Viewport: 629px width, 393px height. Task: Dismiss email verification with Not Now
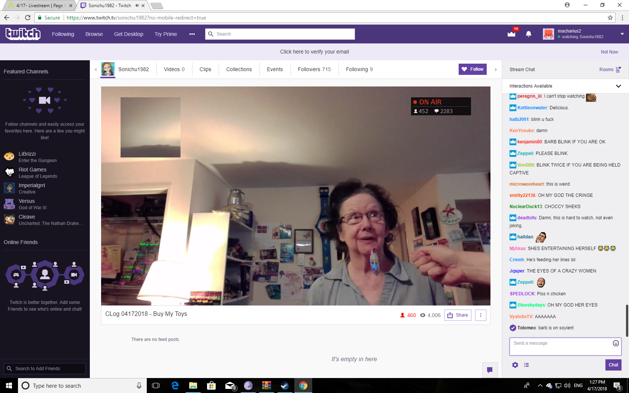[610, 52]
